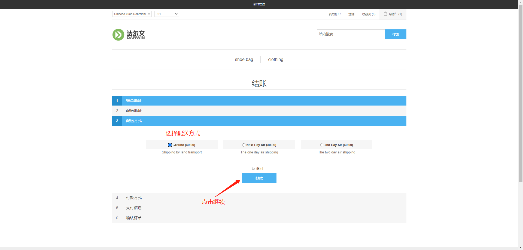523x250 pixels.
Task: Open the Chinese Yuan Renminbi currency dropdown
Action: point(132,14)
